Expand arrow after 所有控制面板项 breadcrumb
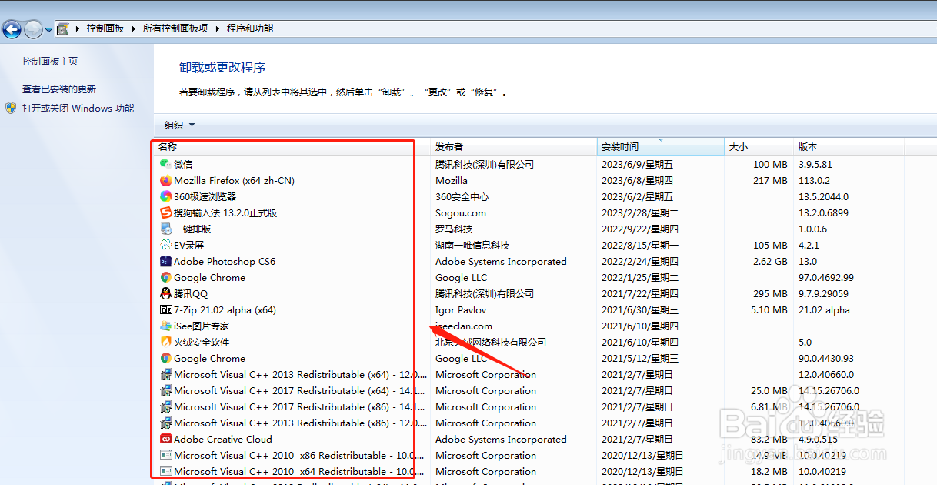The height and width of the screenshot is (485, 937). [217, 28]
